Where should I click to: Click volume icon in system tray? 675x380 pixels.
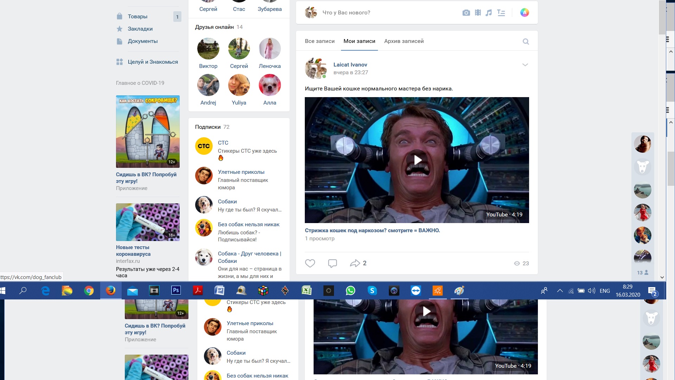point(592,291)
